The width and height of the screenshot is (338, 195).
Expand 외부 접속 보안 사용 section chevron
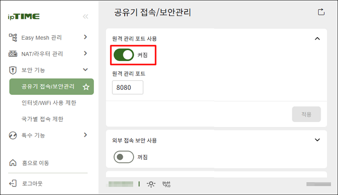[x=317, y=140]
